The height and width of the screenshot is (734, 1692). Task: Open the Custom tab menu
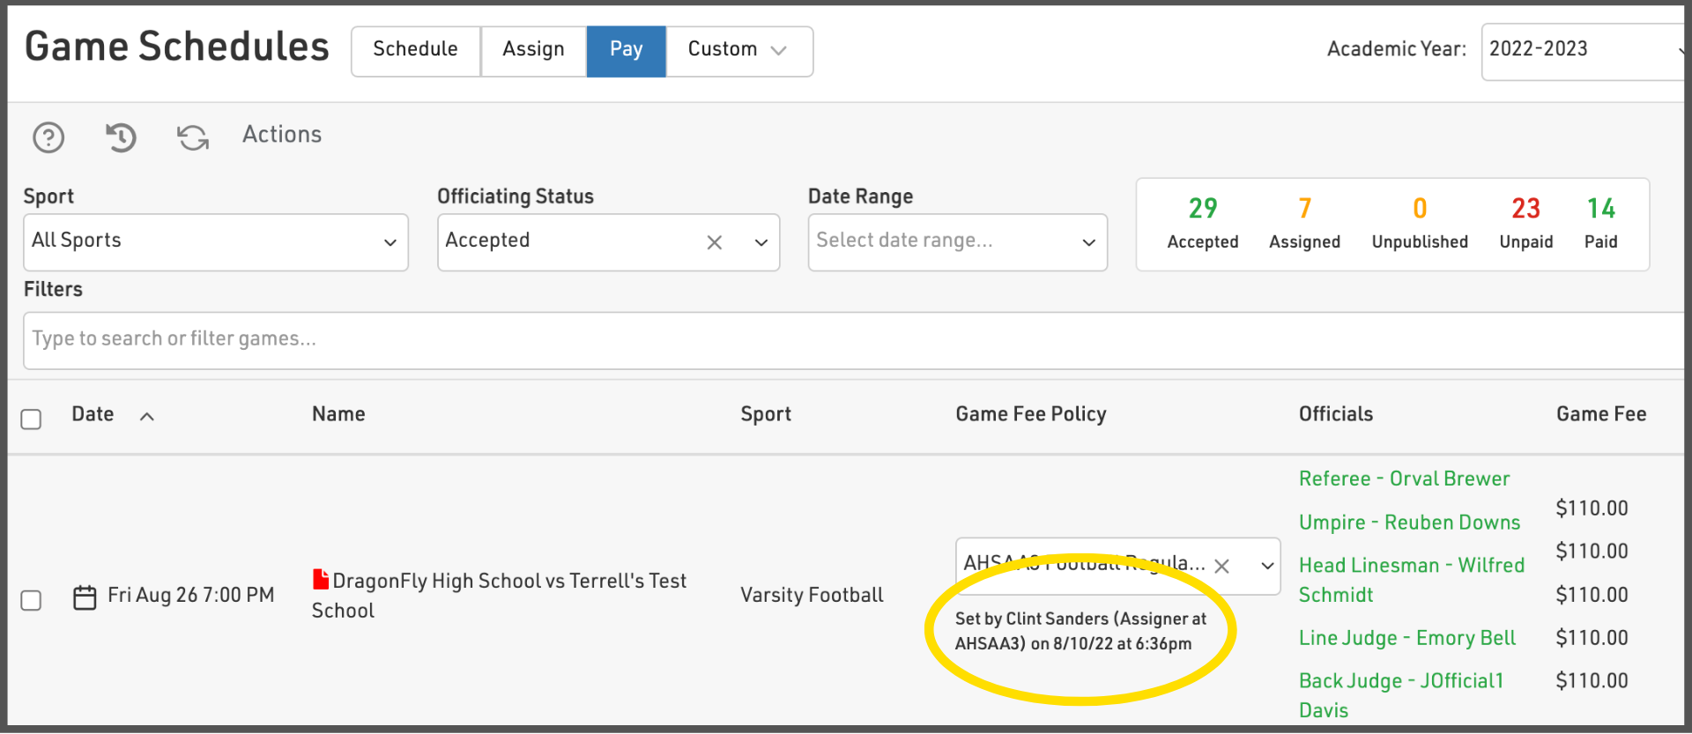click(738, 50)
